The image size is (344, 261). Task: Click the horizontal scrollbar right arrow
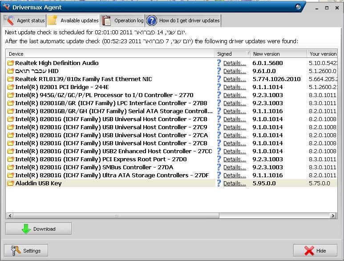coord(333,216)
